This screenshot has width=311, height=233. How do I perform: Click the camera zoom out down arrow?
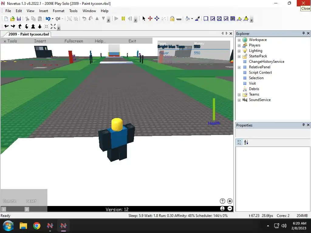click(x=40, y=26)
